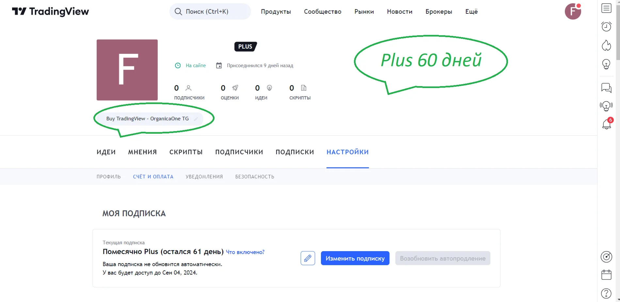
Task: Open the БЕЗОПАСНОСТЬ subtab
Action: tap(255, 177)
